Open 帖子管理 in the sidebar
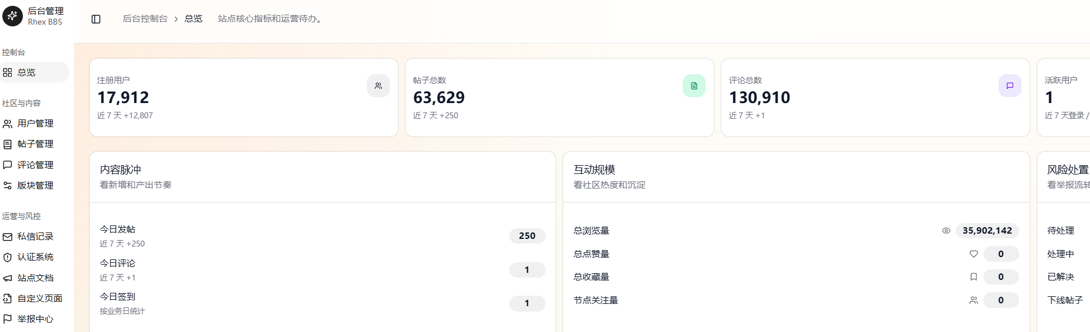 click(x=35, y=144)
